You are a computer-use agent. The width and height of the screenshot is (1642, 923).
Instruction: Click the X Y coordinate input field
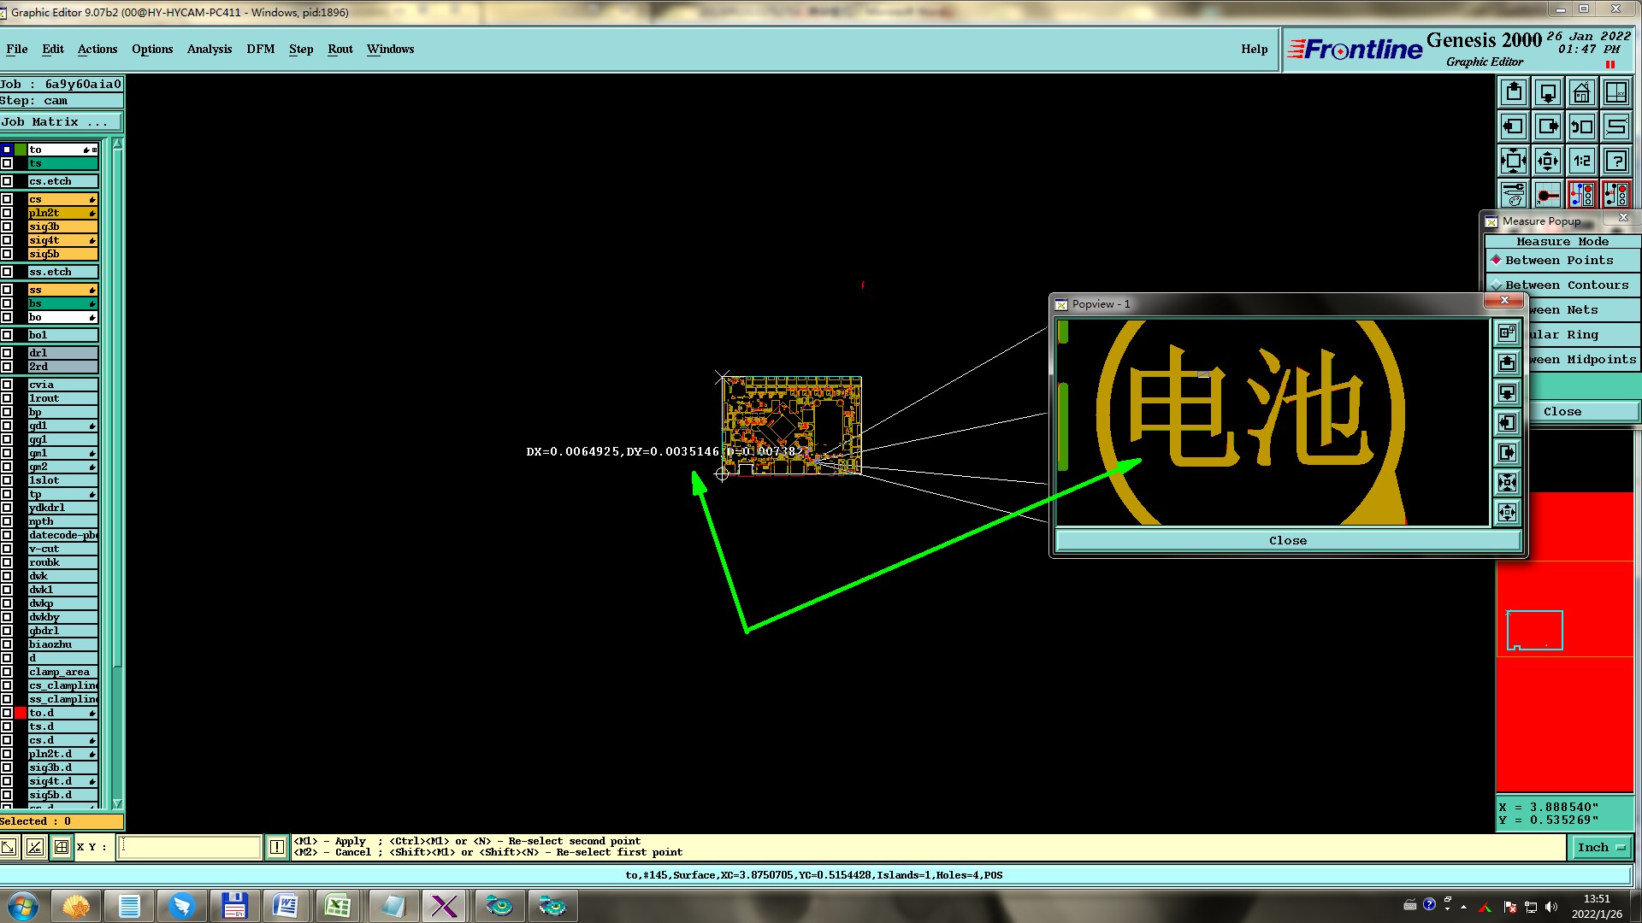(x=189, y=847)
